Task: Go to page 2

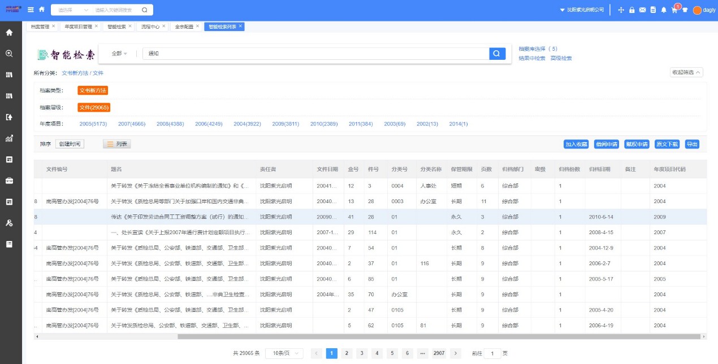Action: [x=347, y=353]
